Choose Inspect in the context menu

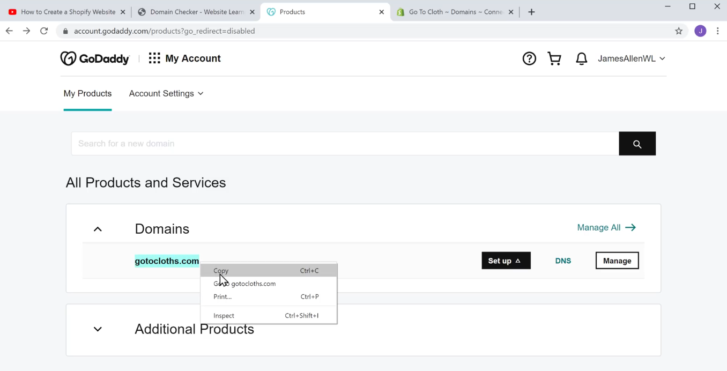click(269, 316)
